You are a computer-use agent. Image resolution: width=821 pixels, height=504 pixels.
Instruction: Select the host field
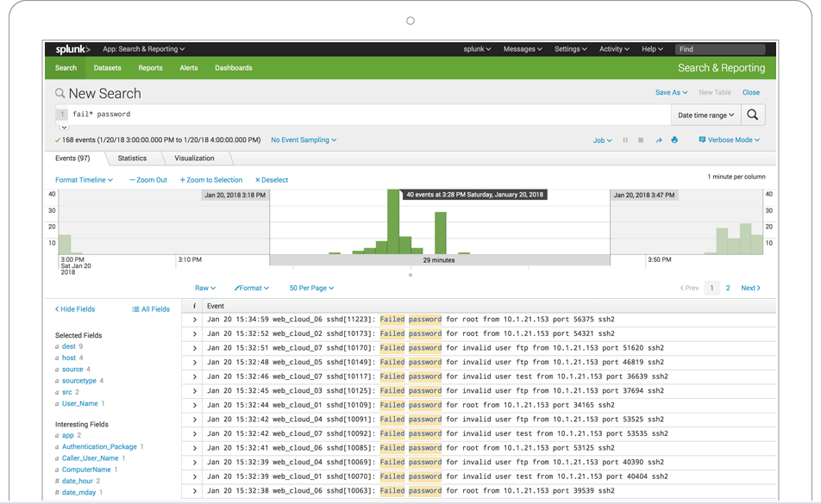(69, 358)
